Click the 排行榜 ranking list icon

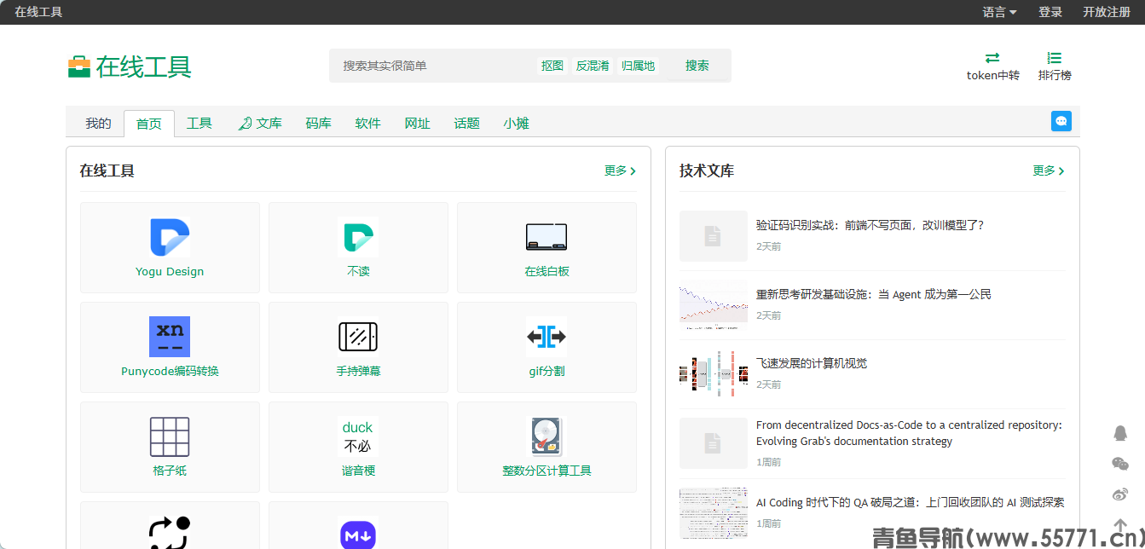[1055, 58]
